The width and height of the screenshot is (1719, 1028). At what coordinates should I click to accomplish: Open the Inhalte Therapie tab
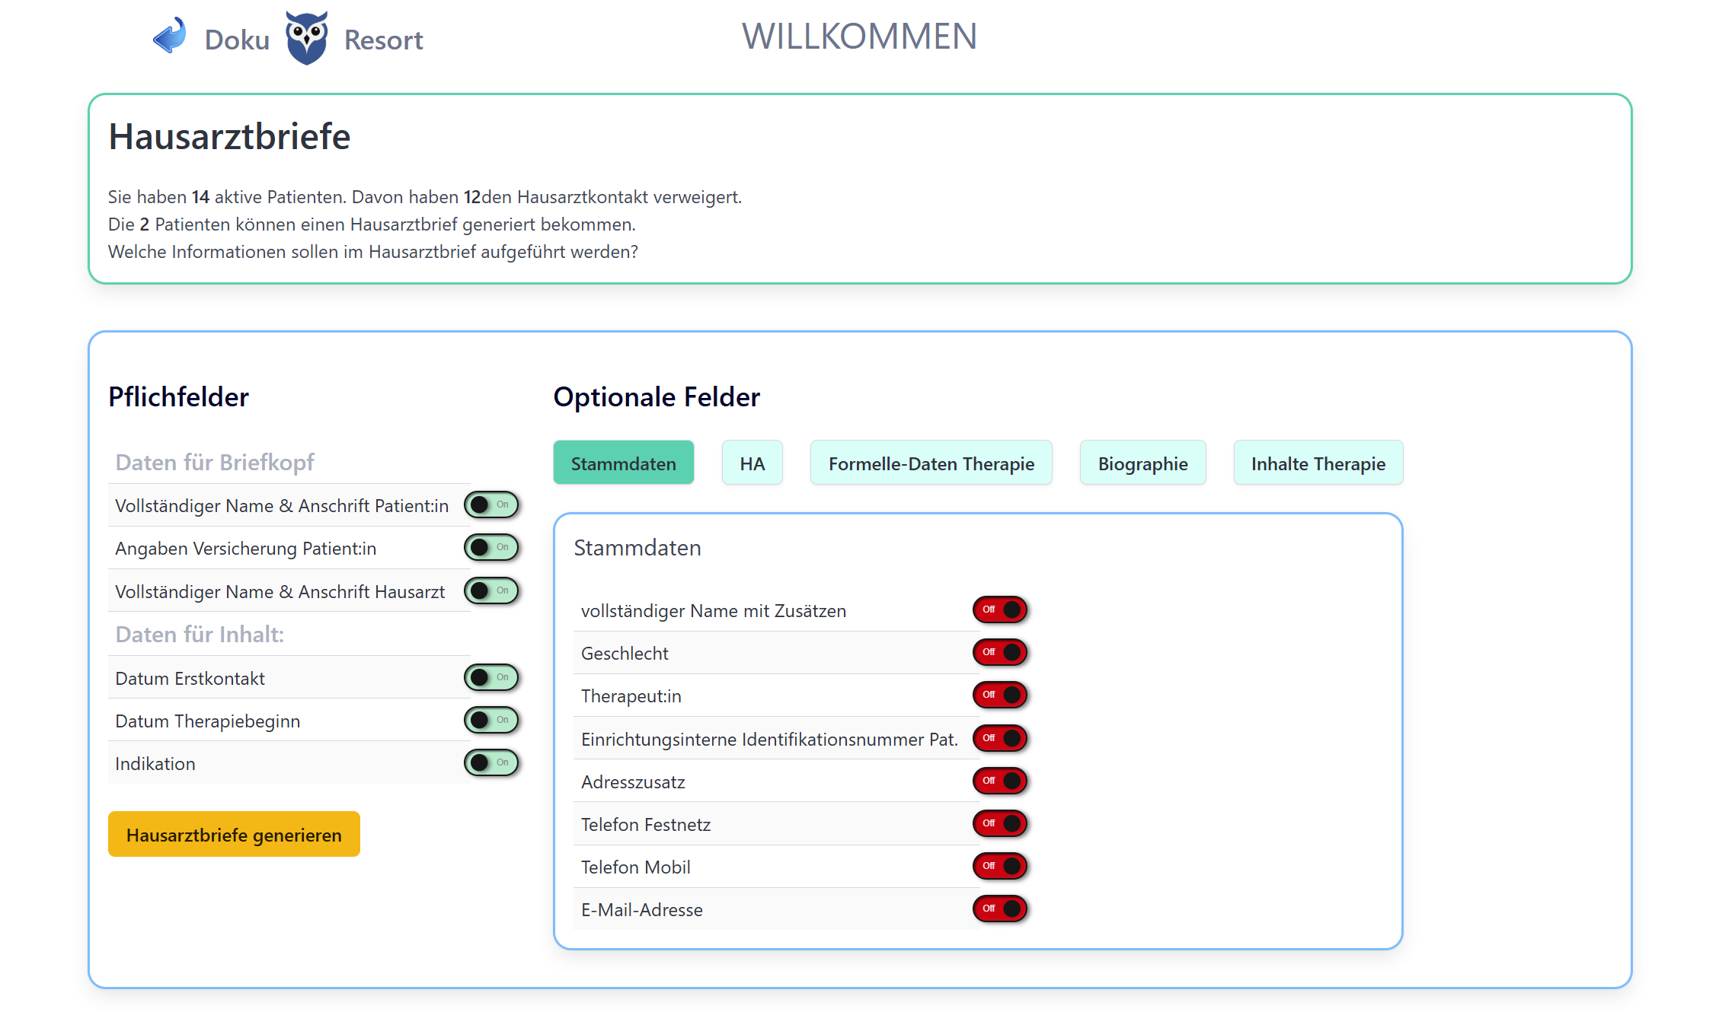click(1318, 463)
